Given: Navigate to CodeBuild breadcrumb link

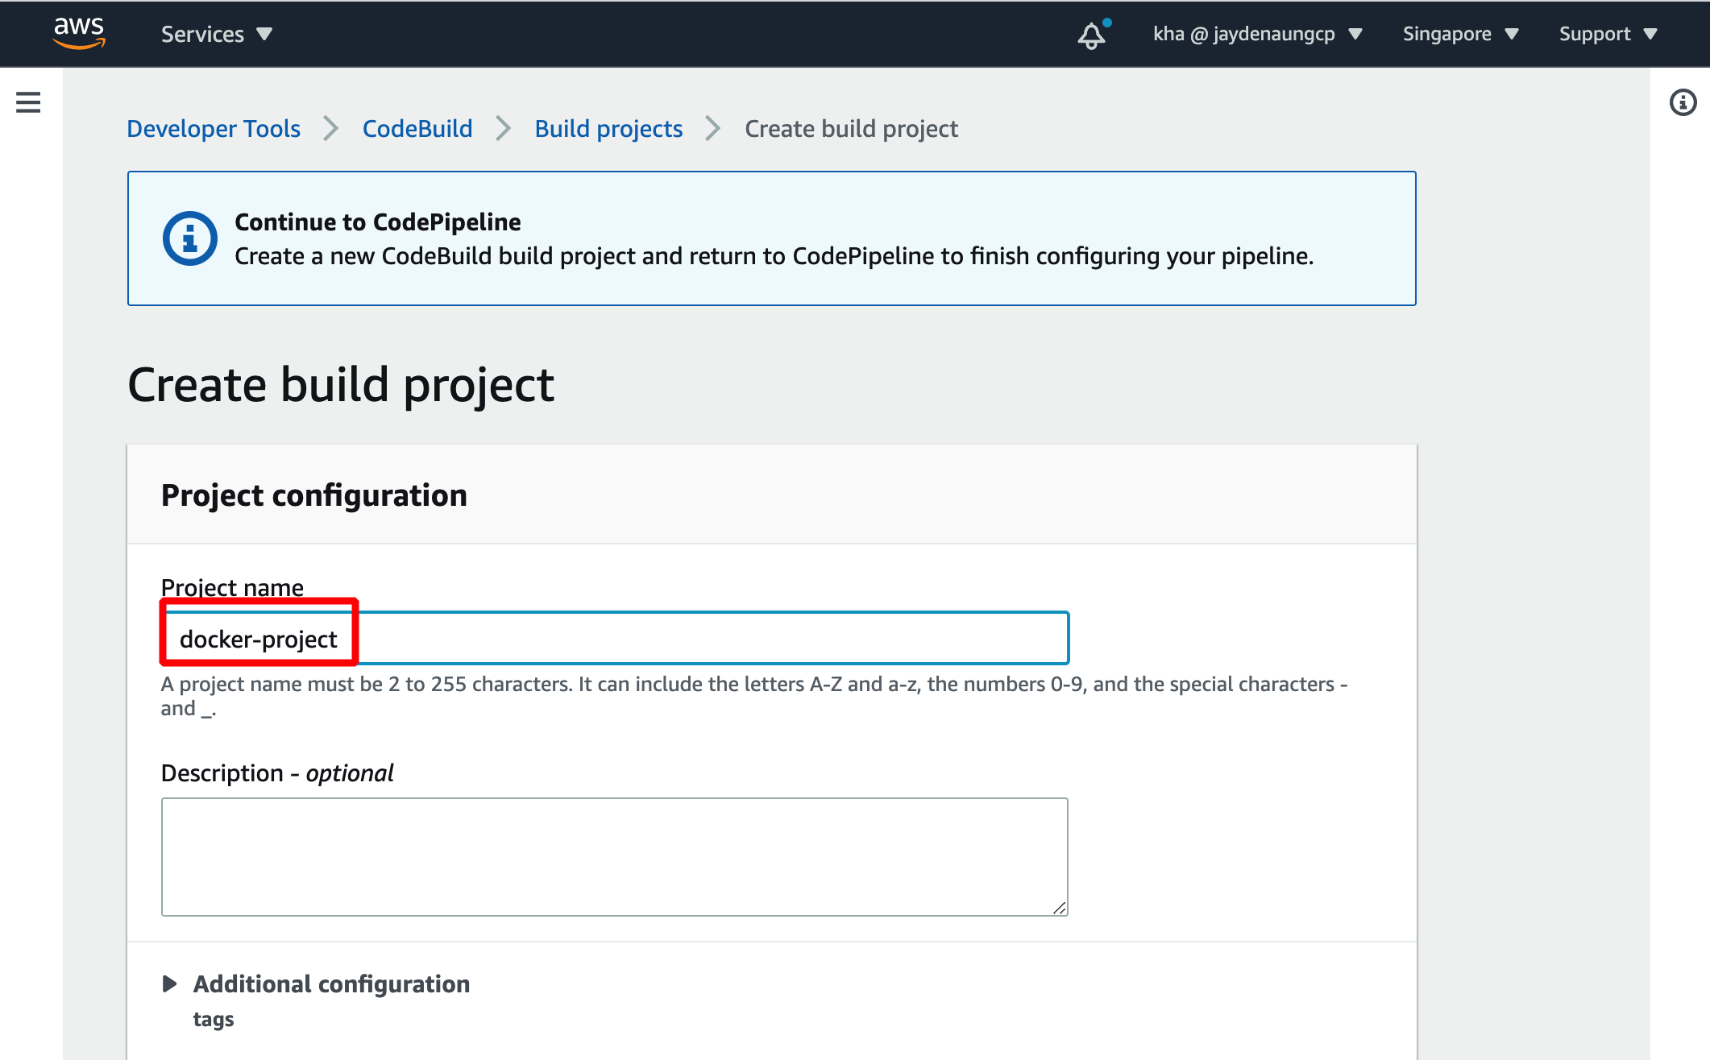Looking at the screenshot, I should [417, 129].
